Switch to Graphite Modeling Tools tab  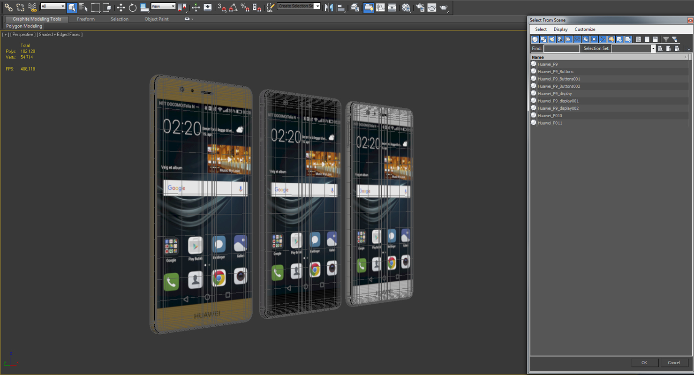37,19
